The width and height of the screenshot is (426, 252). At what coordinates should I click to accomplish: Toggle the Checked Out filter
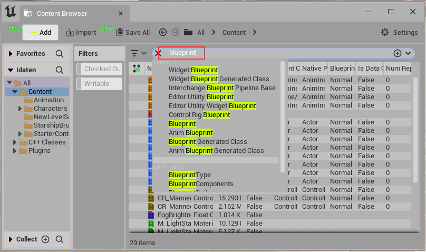click(100, 69)
